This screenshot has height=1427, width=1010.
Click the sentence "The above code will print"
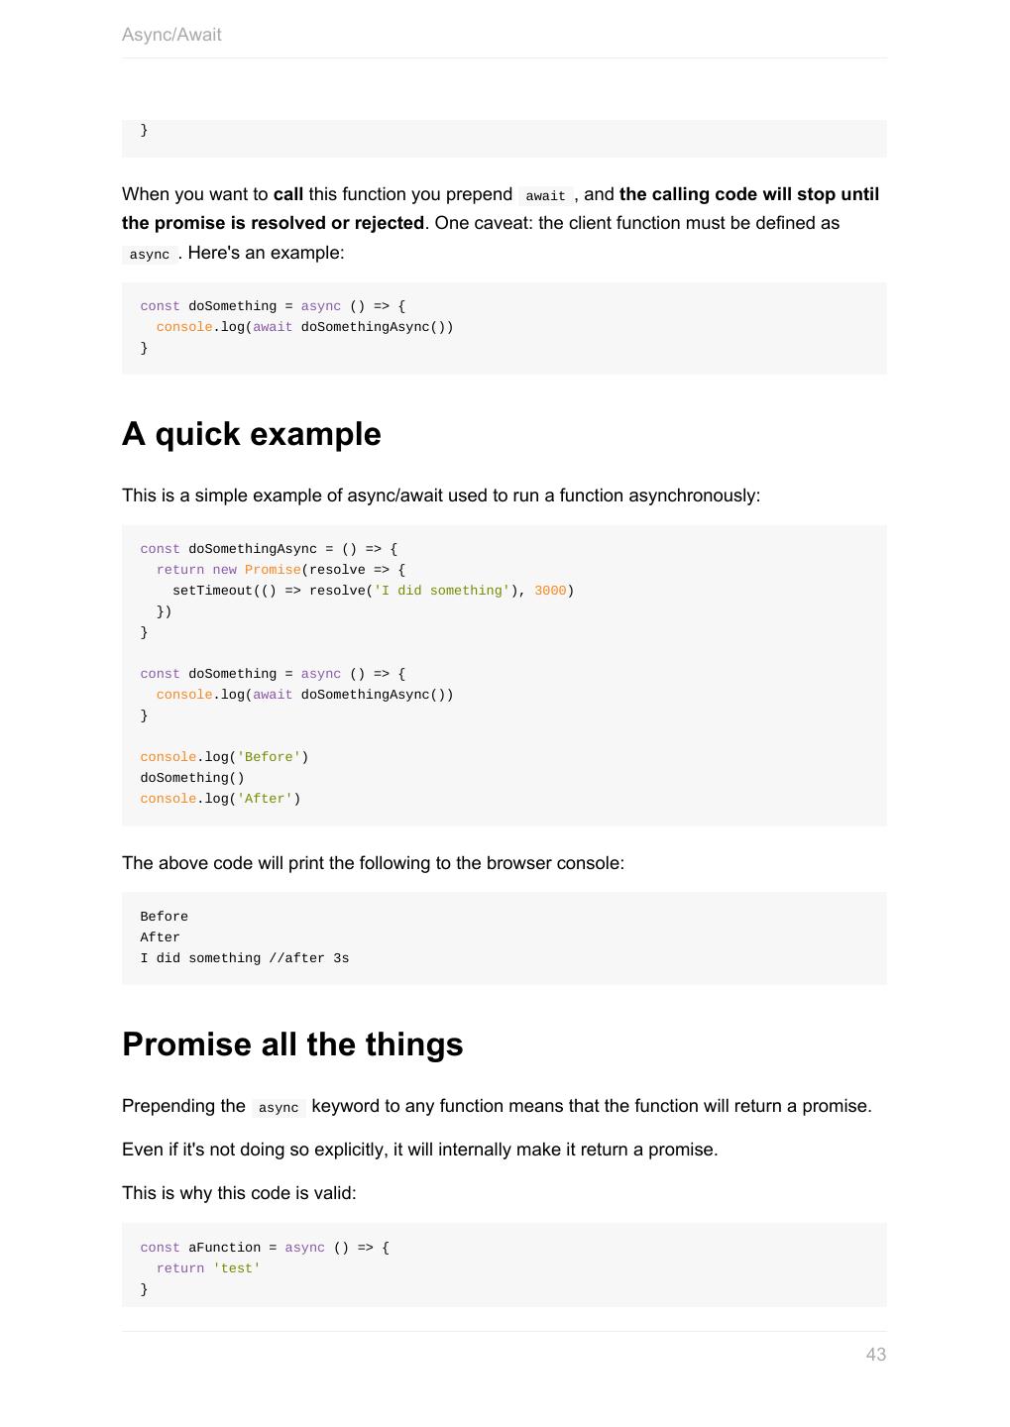click(x=373, y=863)
